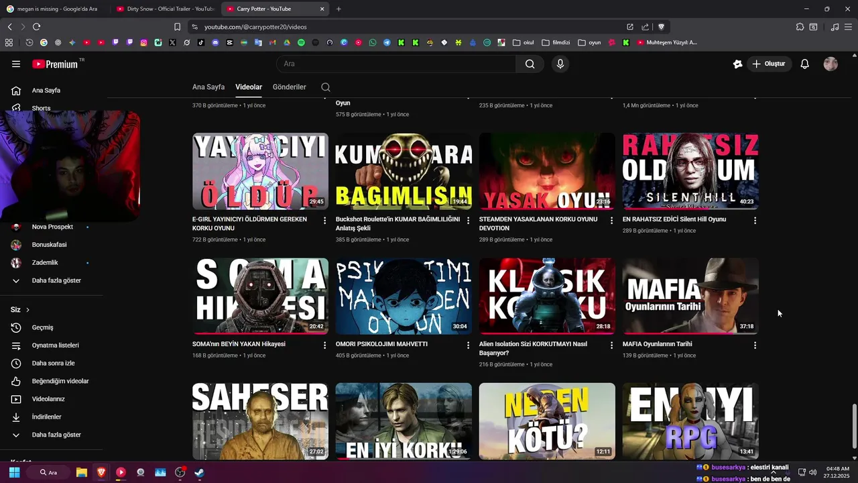Switch to Gönderiler channel tab

[290, 87]
